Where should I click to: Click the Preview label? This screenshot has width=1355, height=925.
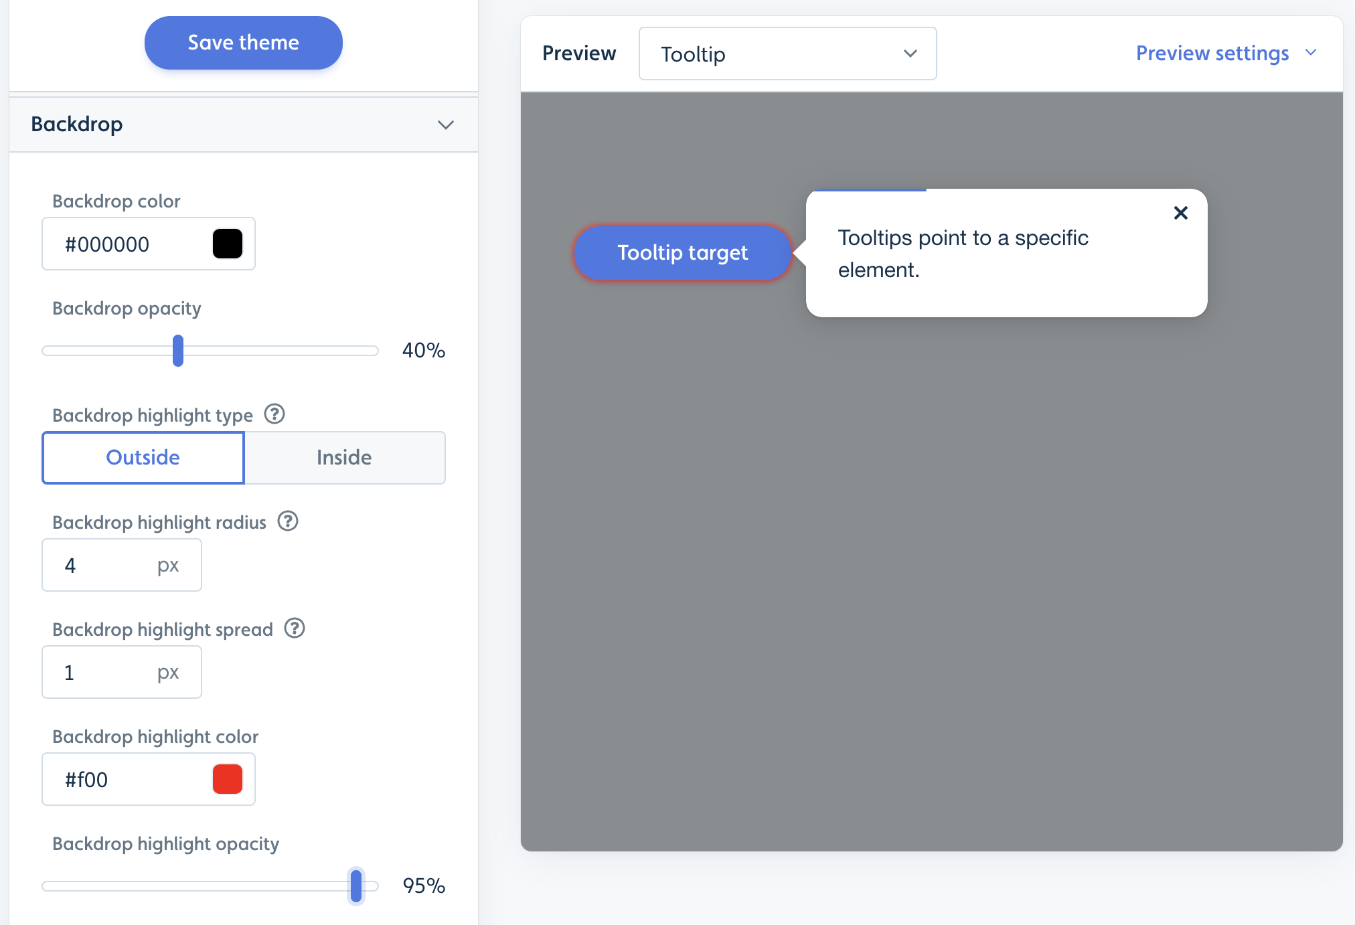pyautogui.click(x=579, y=53)
